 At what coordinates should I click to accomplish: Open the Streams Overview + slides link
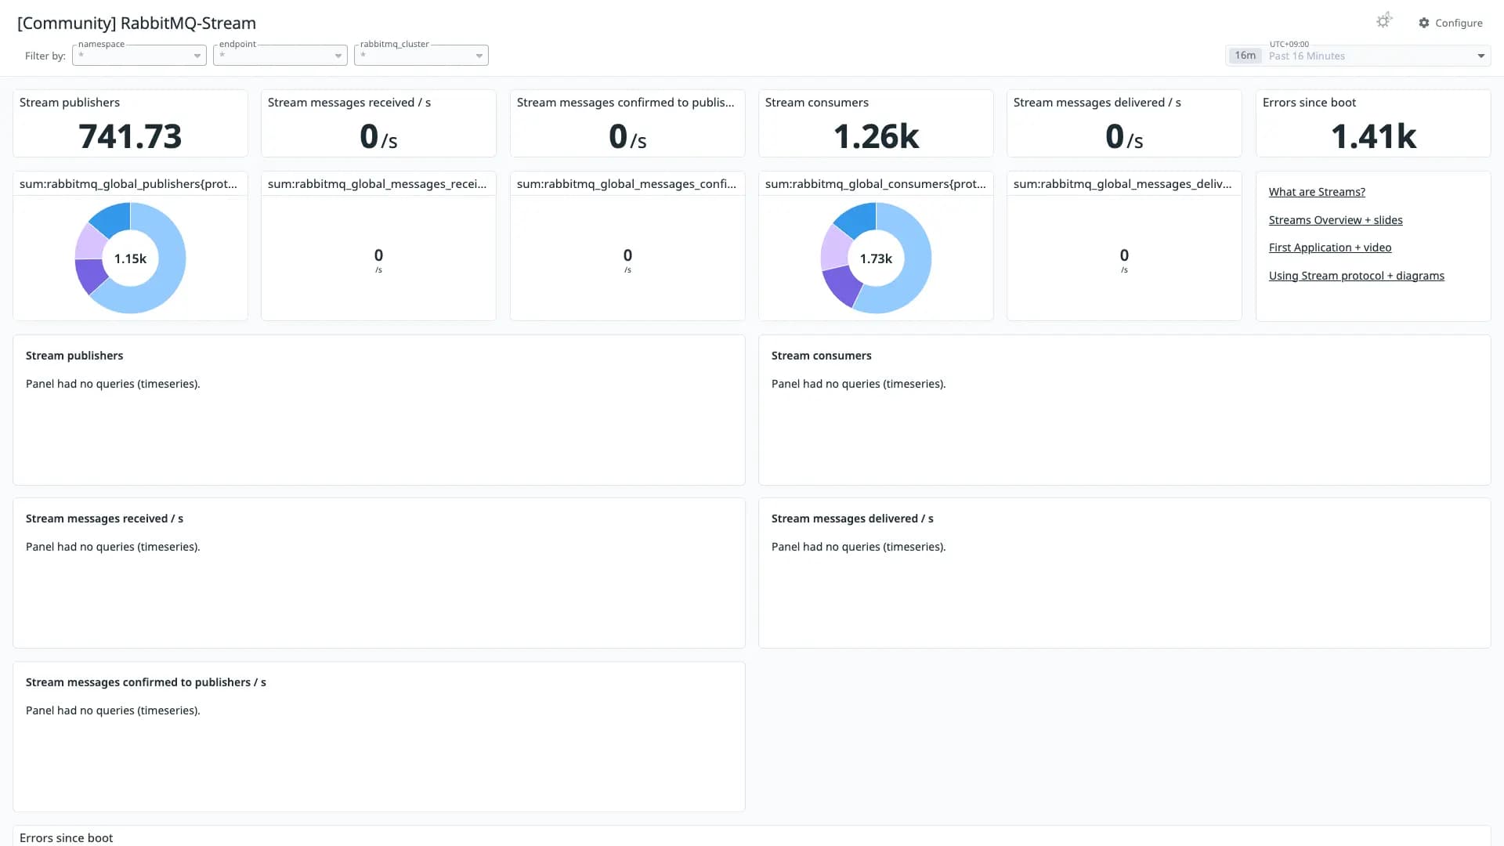pos(1336,220)
